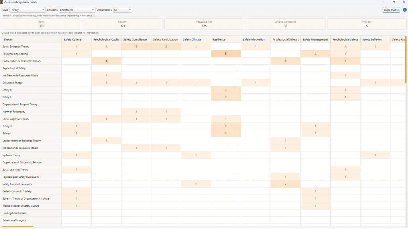Select Krause's Model of Safety Culture row

click(x=32, y=206)
